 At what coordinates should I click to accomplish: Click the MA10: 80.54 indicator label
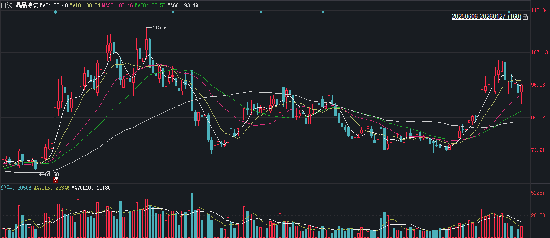(84, 5)
